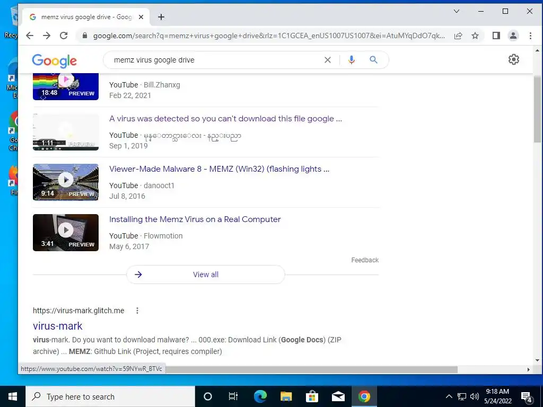Image resolution: width=543 pixels, height=407 pixels.
Task: Close the memz virus google drive tab
Action: [x=141, y=17]
